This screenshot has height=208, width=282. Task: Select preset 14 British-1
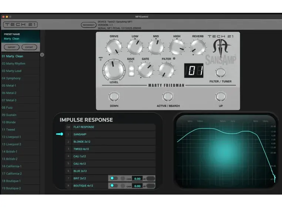20,152
